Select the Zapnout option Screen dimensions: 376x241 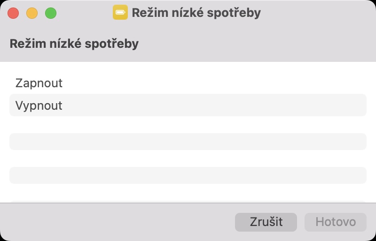pyautogui.click(x=39, y=83)
